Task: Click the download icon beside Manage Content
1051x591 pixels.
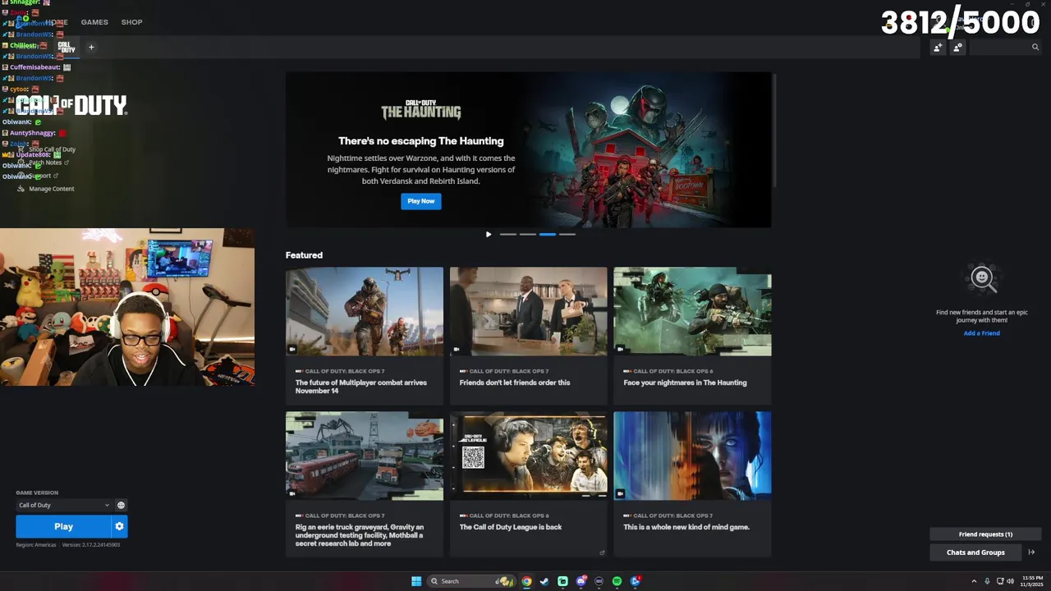Action: (x=21, y=189)
